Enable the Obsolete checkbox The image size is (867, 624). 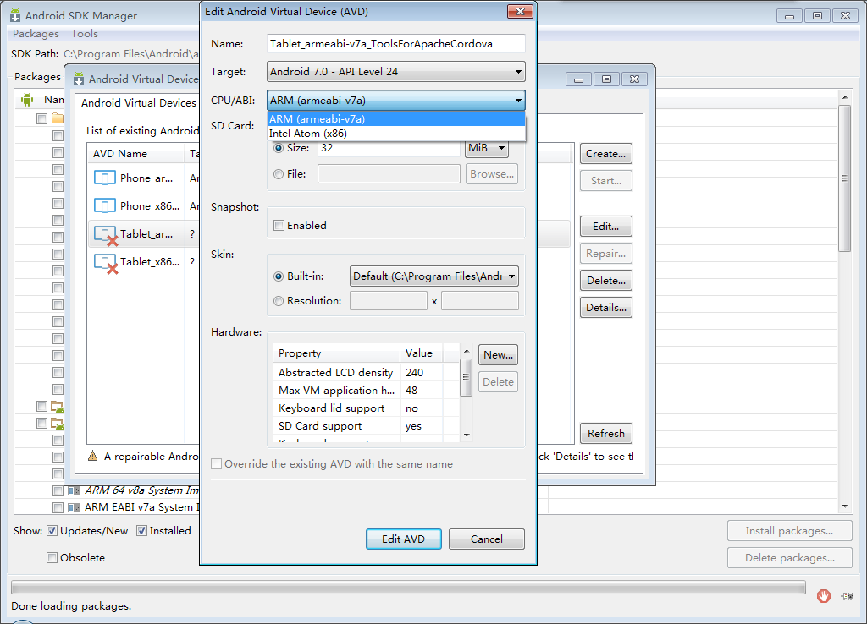pyautogui.click(x=52, y=558)
